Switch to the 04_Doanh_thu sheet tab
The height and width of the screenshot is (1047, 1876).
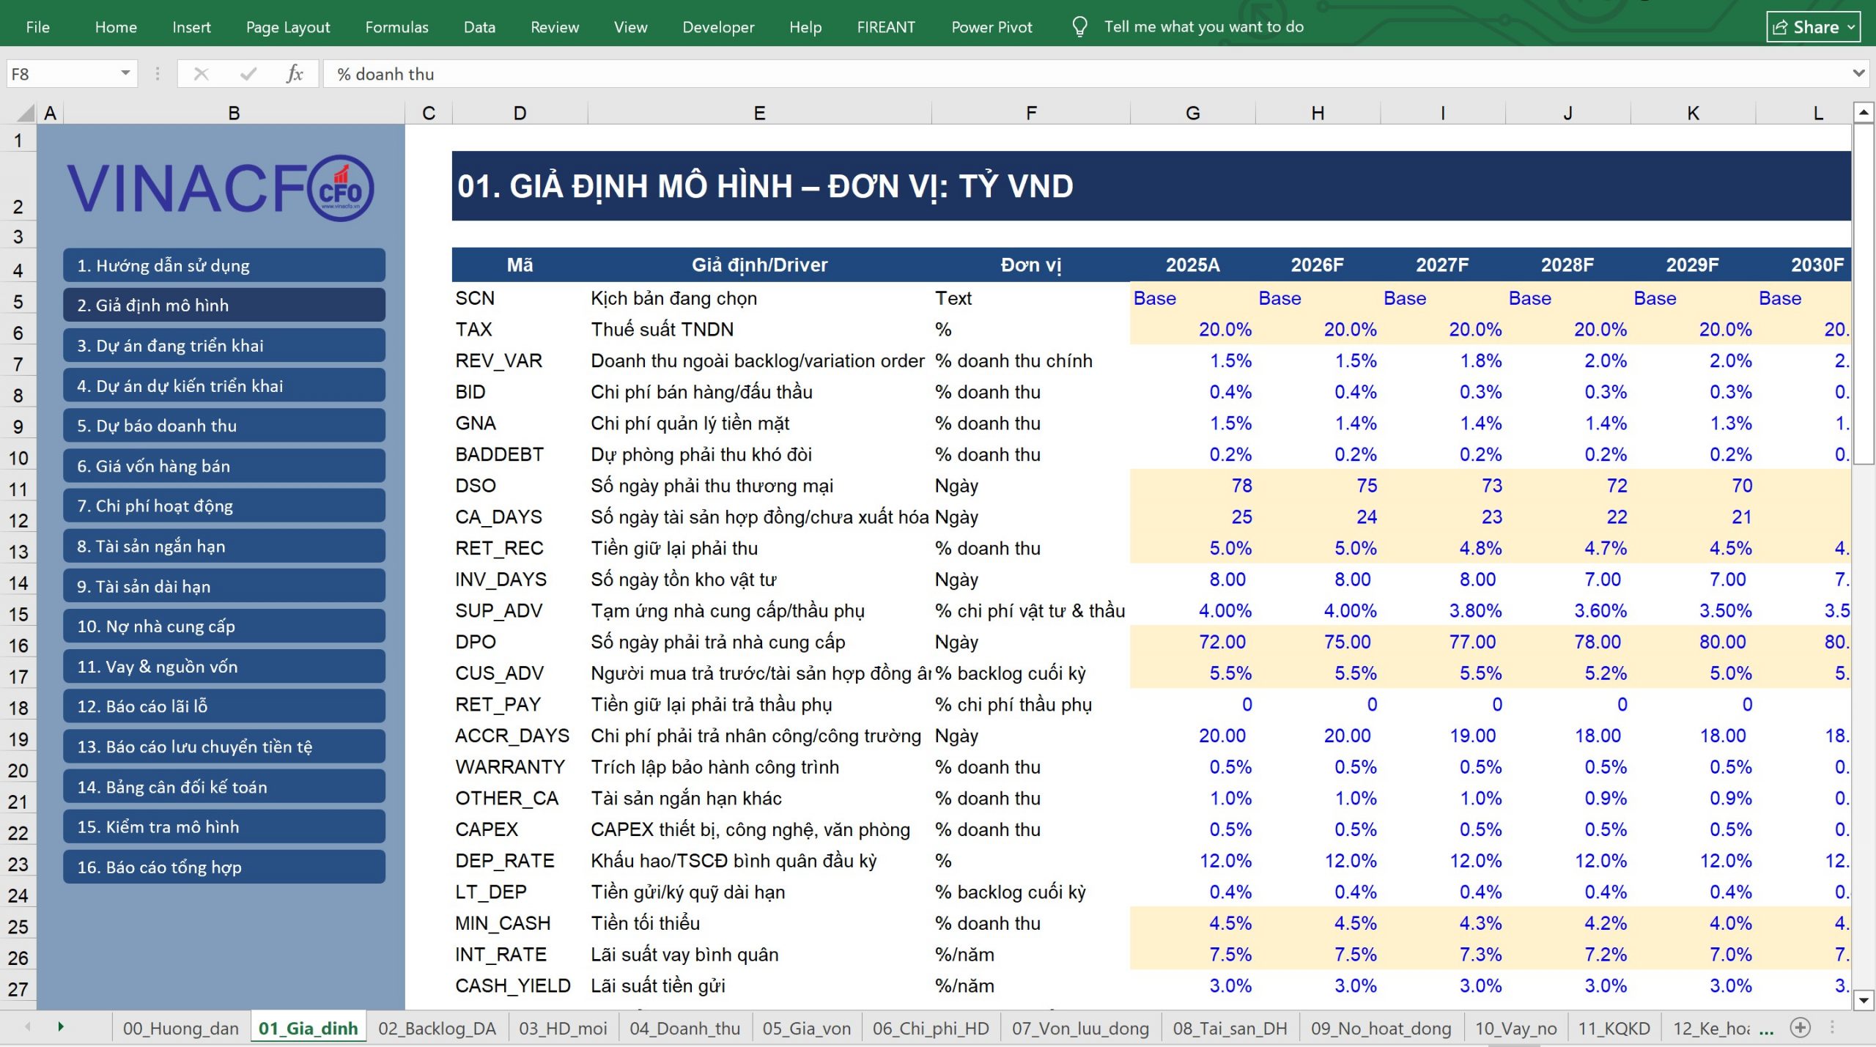pos(685,1028)
